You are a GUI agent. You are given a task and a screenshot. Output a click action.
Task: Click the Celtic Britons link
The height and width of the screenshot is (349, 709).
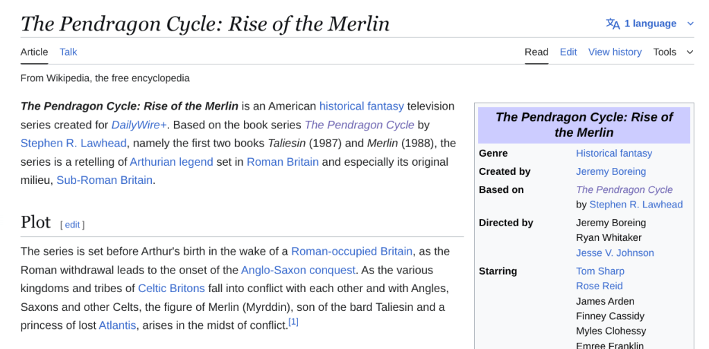coord(171,288)
